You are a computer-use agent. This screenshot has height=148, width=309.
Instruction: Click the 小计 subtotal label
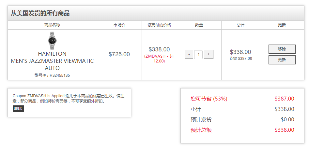coord(196,109)
